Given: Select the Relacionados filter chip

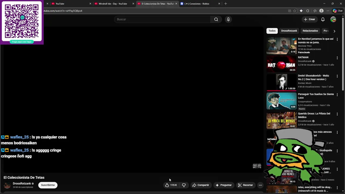Looking at the screenshot, I should click(310, 31).
